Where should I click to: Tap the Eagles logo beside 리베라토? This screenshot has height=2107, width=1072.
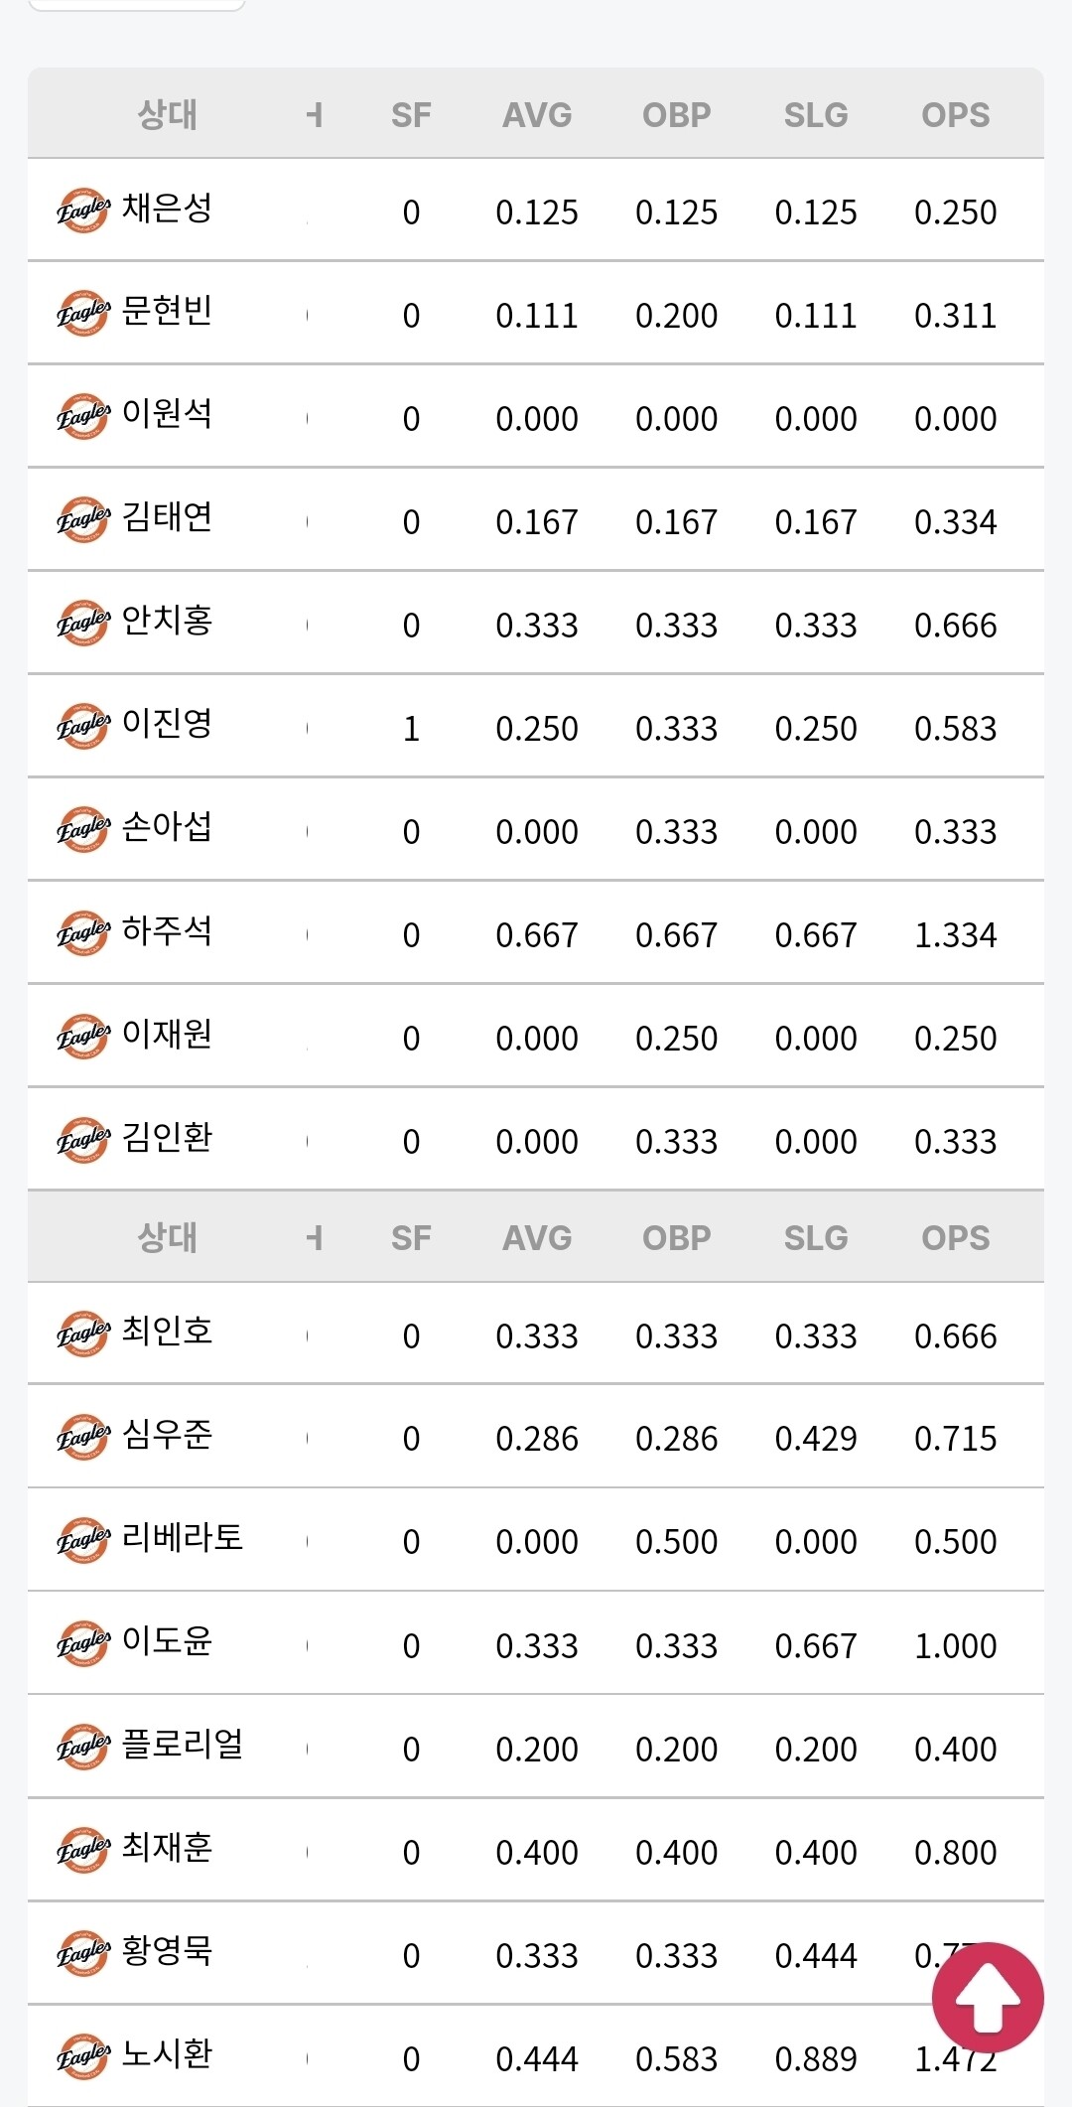point(83,1540)
